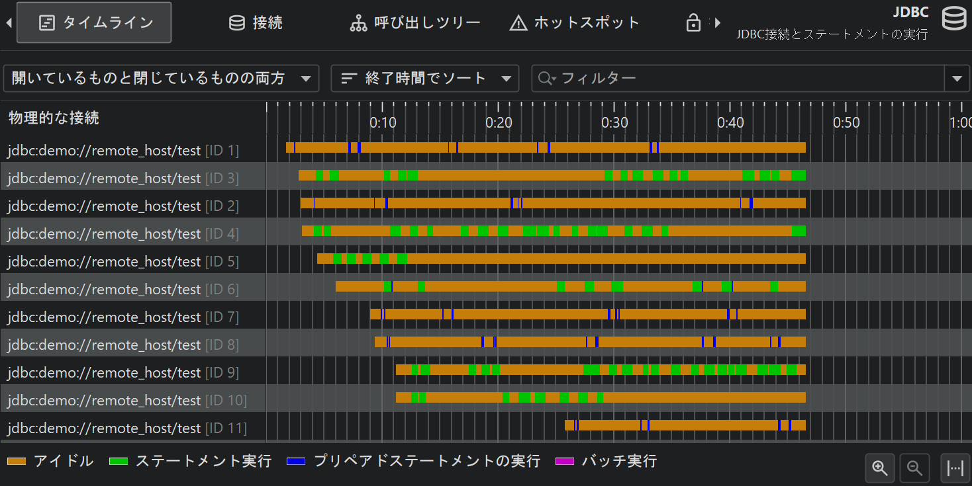Click the 0:30 time label on the ruler

click(614, 123)
